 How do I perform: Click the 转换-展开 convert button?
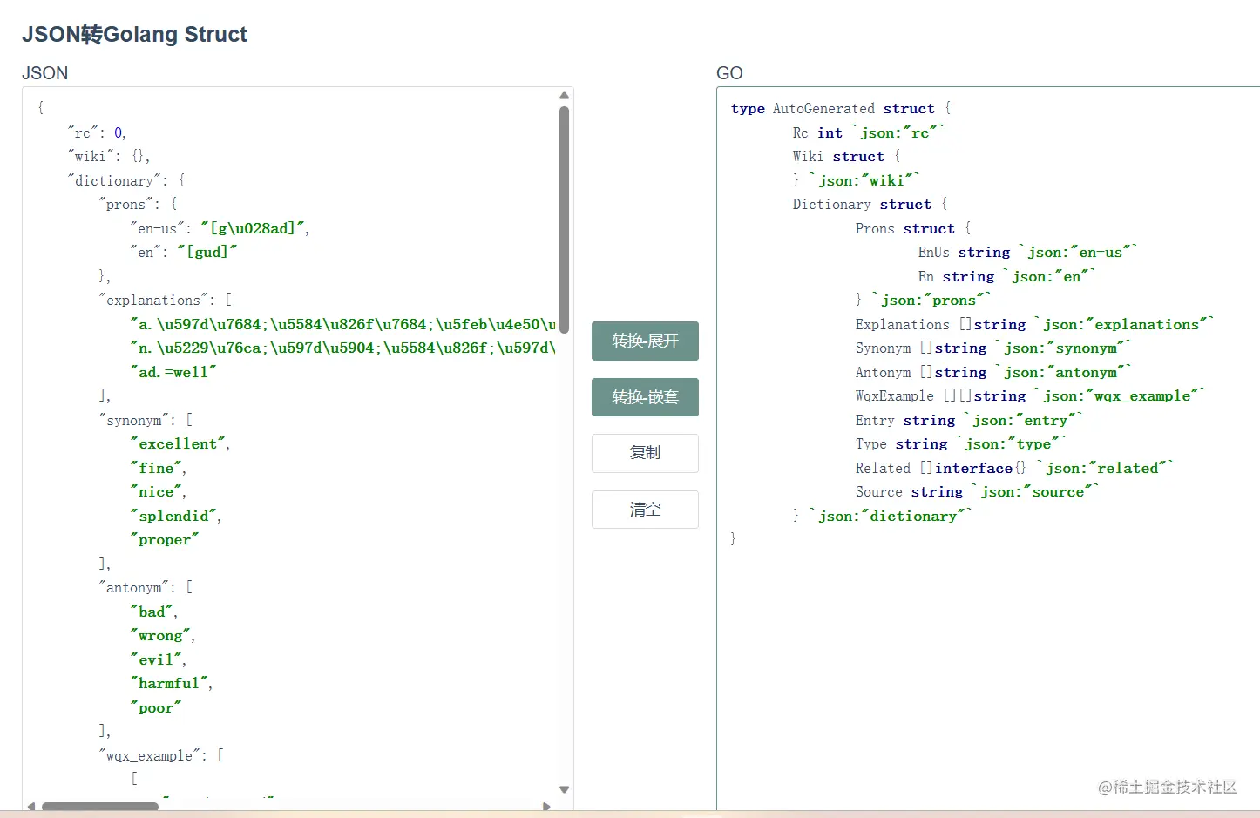point(645,341)
